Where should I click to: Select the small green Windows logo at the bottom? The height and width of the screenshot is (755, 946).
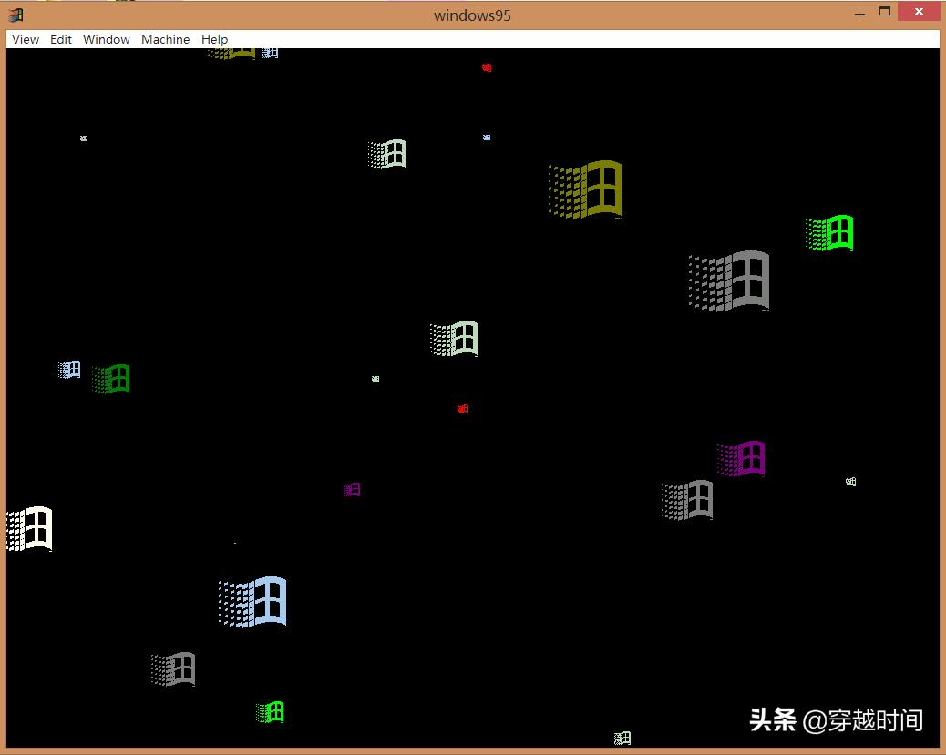pyautogui.click(x=270, y=711)
